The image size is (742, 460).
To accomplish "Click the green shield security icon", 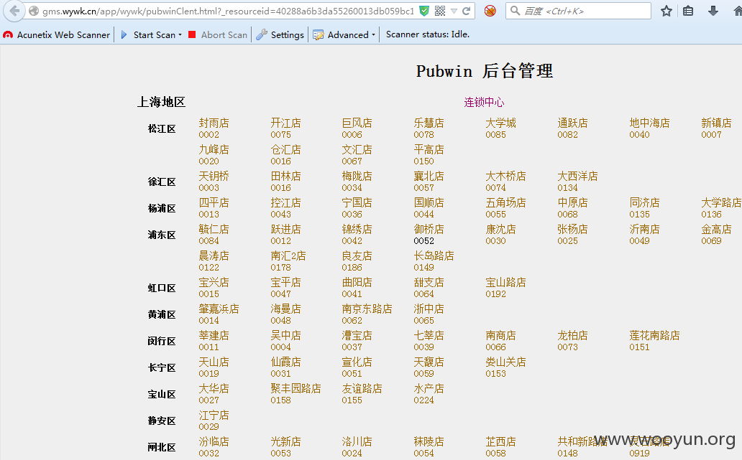I will 424,11.
